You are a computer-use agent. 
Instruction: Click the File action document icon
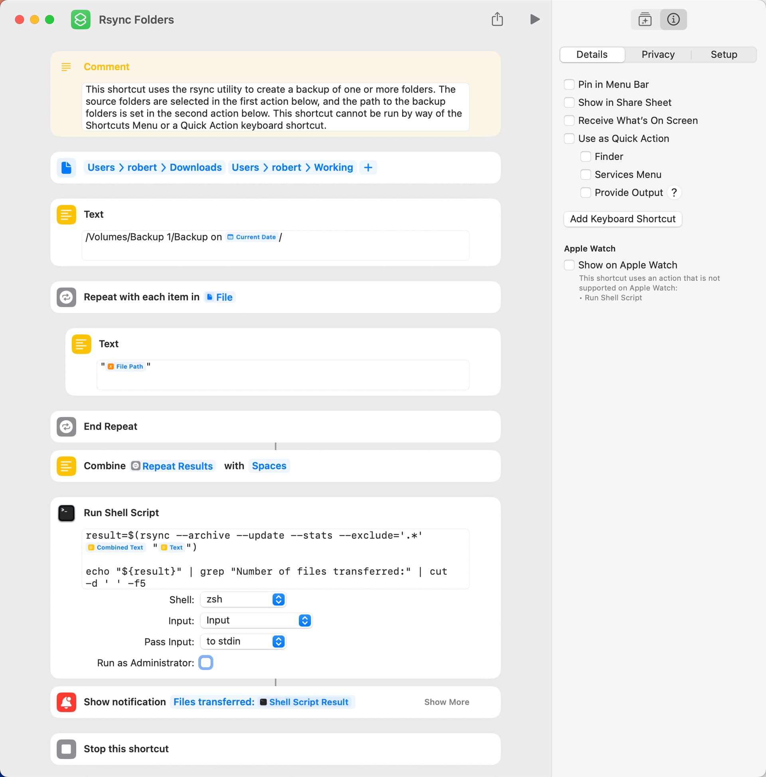click(66, 168)
